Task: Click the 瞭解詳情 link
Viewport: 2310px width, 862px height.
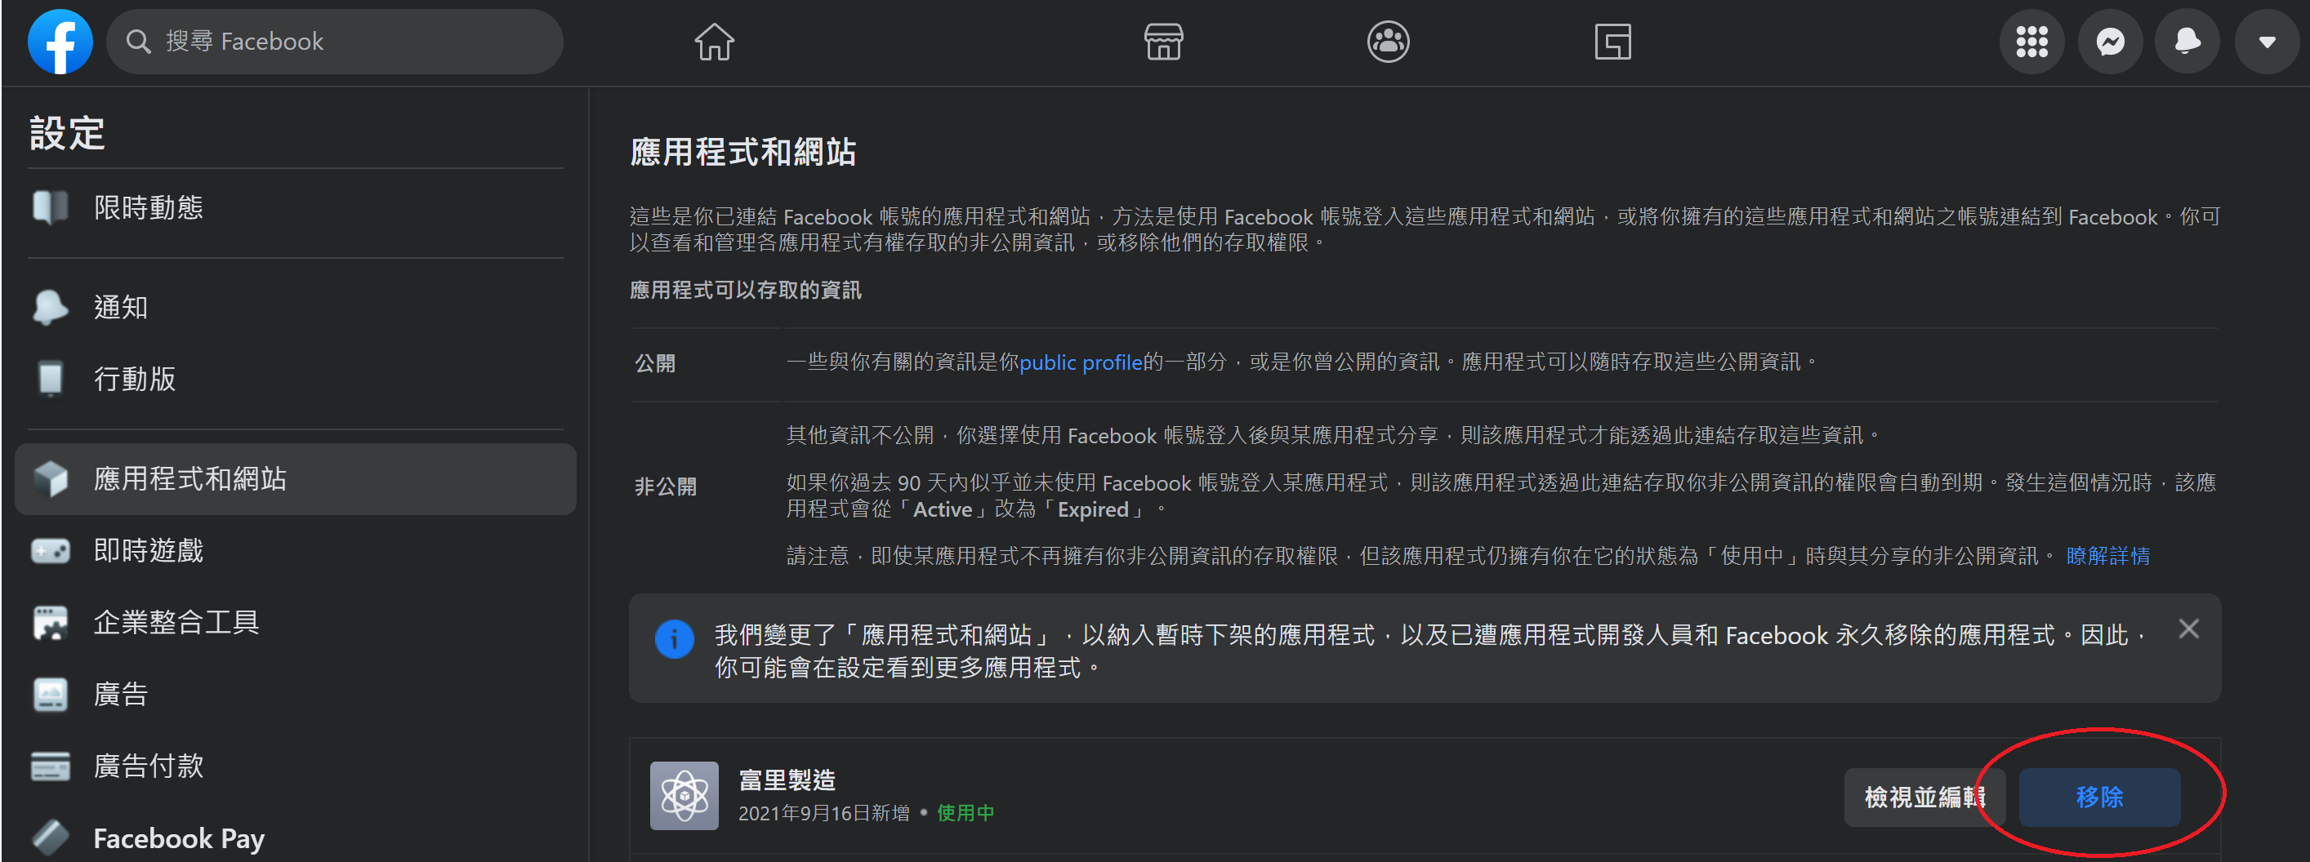Action: [x=2107, y=556]
